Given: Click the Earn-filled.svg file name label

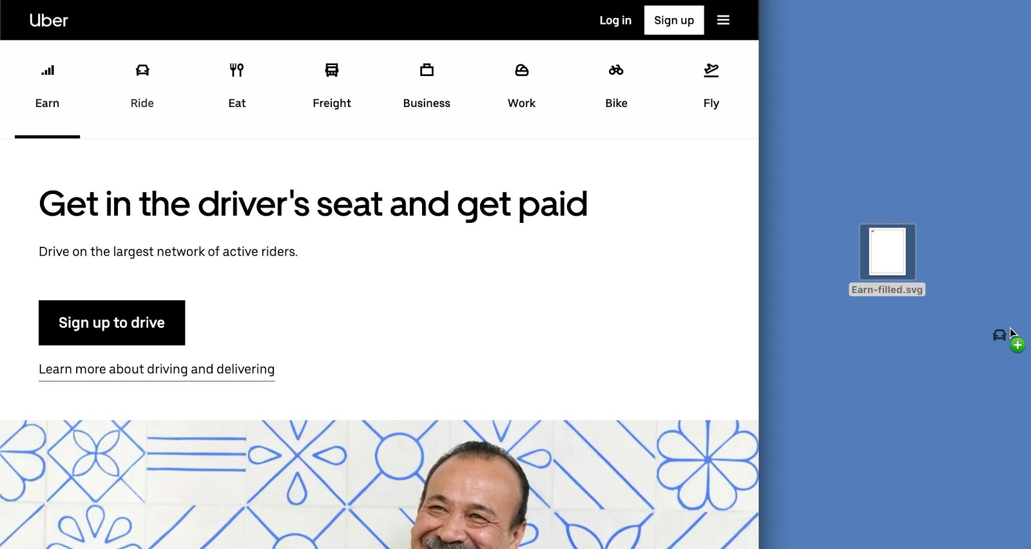Looking at the screenshot, I should [x=887, y=290].
